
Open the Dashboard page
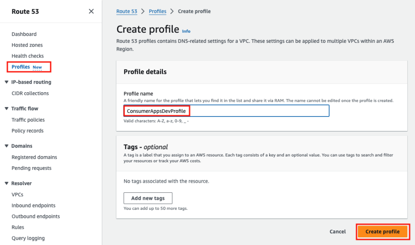point(24,34)
